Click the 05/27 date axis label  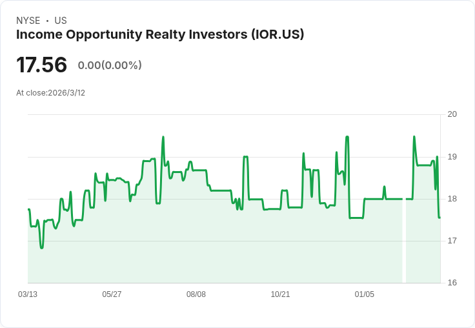[x=112, y=294]
